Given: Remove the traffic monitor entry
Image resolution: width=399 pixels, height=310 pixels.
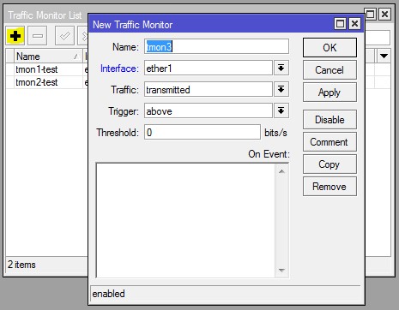Looking at the screenshot, I should coord(329,187).
